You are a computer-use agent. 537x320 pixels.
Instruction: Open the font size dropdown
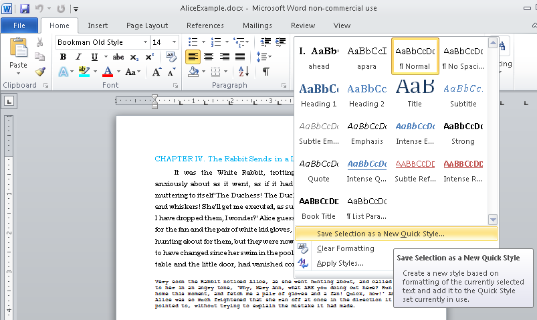click(174, 42)
